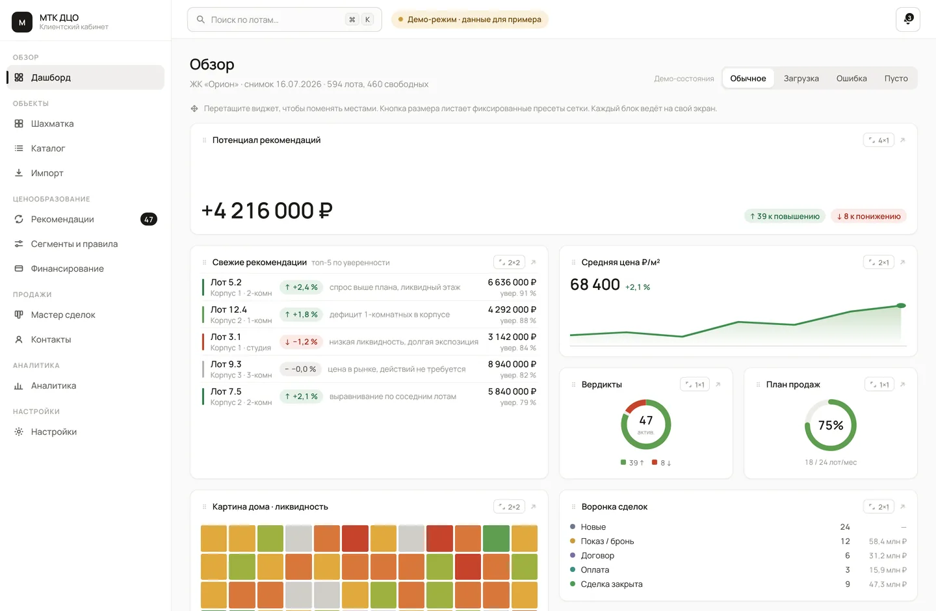Screen dimensions: 936x611
Task: Open Средняя цена widget's arrow icon
Action: tap(902, 263)
